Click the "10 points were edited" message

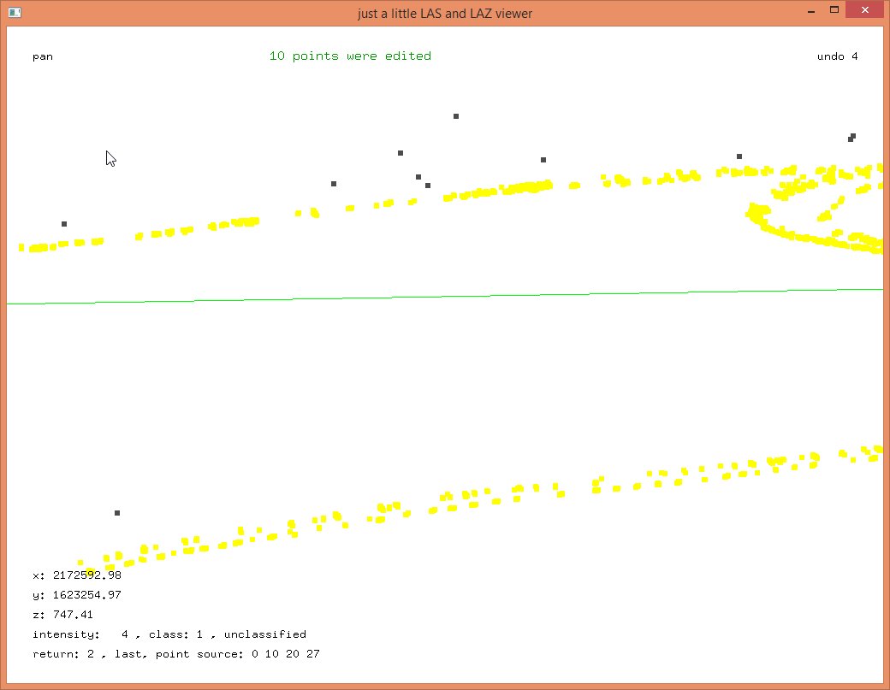coord(350,56)
